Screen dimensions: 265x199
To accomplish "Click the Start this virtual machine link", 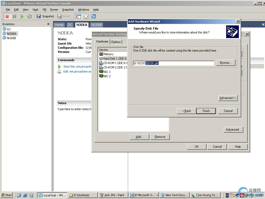I will 77,67.
